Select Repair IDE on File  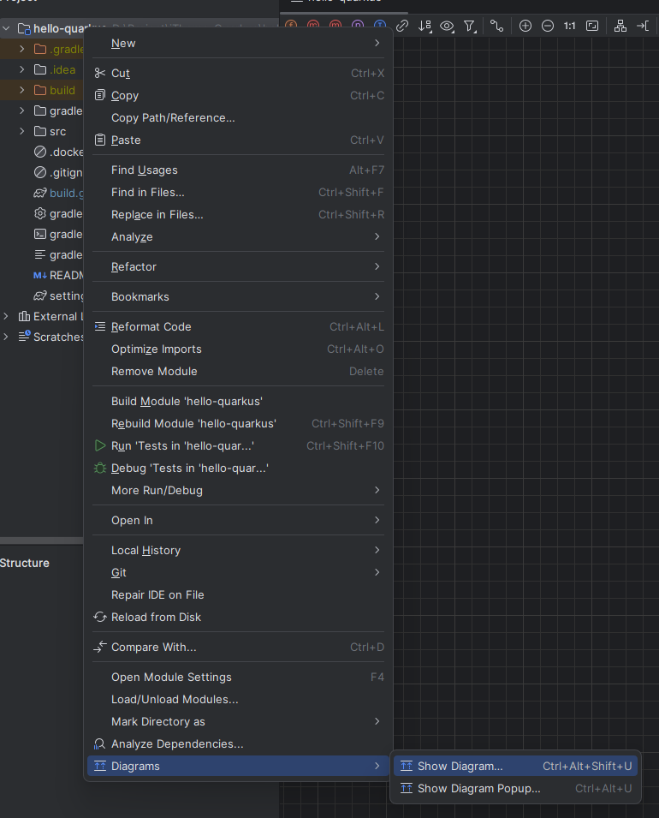[x=238, y=594]
